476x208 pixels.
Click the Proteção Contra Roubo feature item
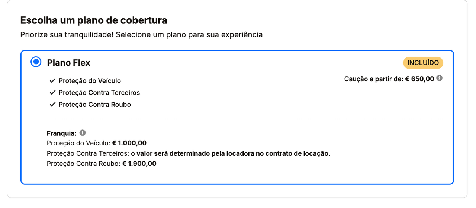95,105
